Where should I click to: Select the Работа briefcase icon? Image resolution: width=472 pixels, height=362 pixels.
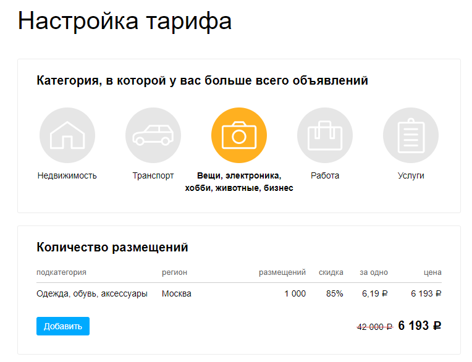point(325,135)
